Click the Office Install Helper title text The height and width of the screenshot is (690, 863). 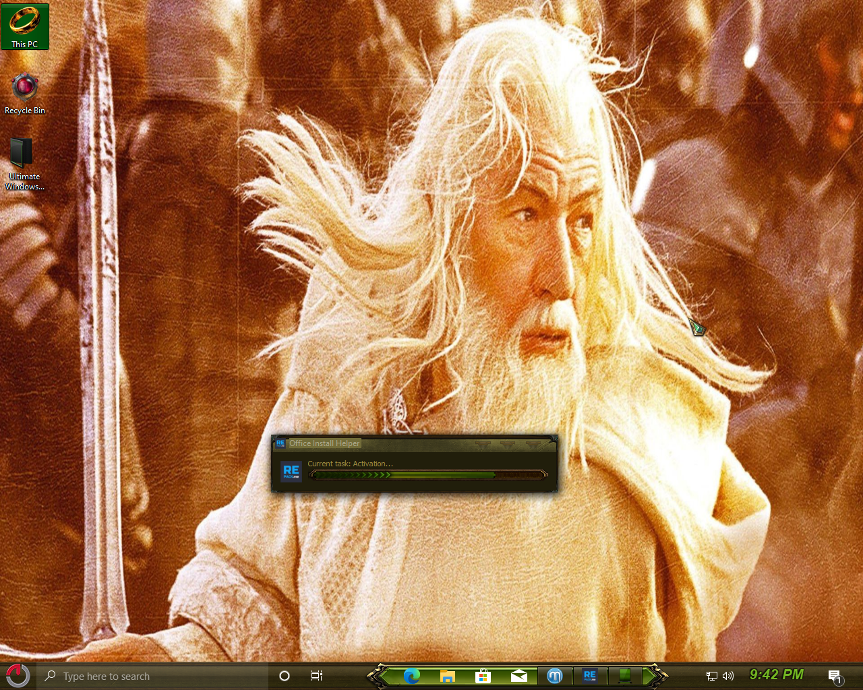pos(324,443)
